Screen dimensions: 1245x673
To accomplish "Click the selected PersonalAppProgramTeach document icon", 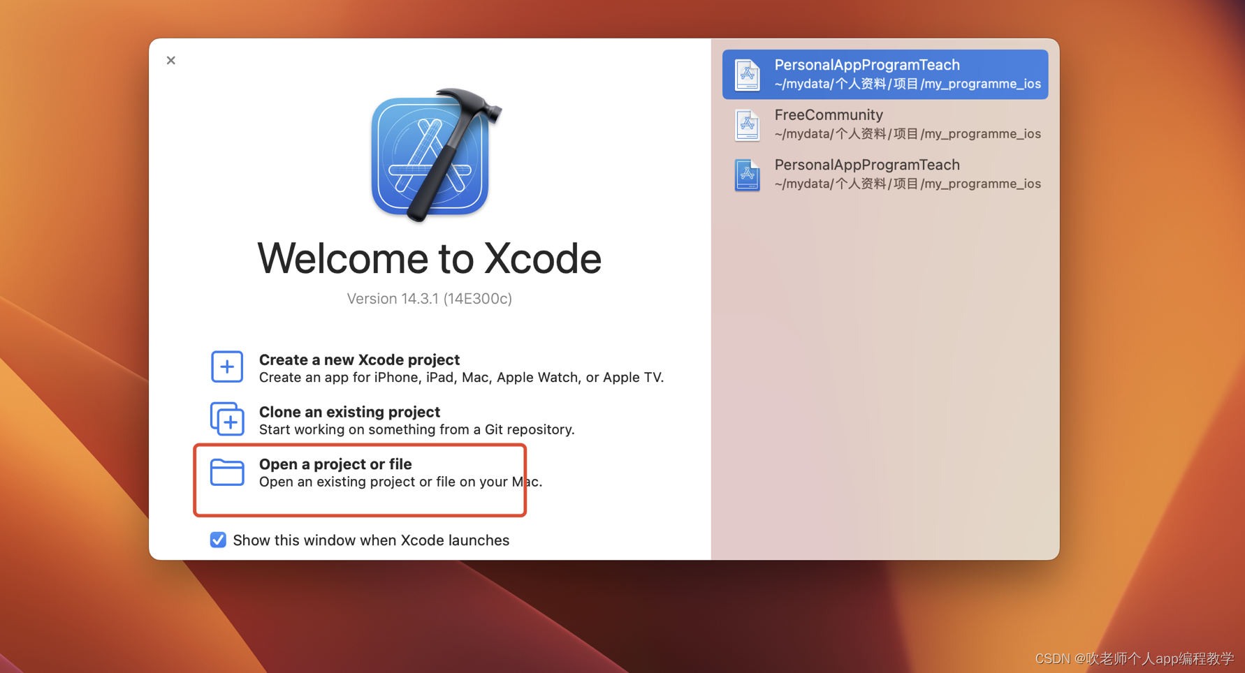I will [747, 75].
